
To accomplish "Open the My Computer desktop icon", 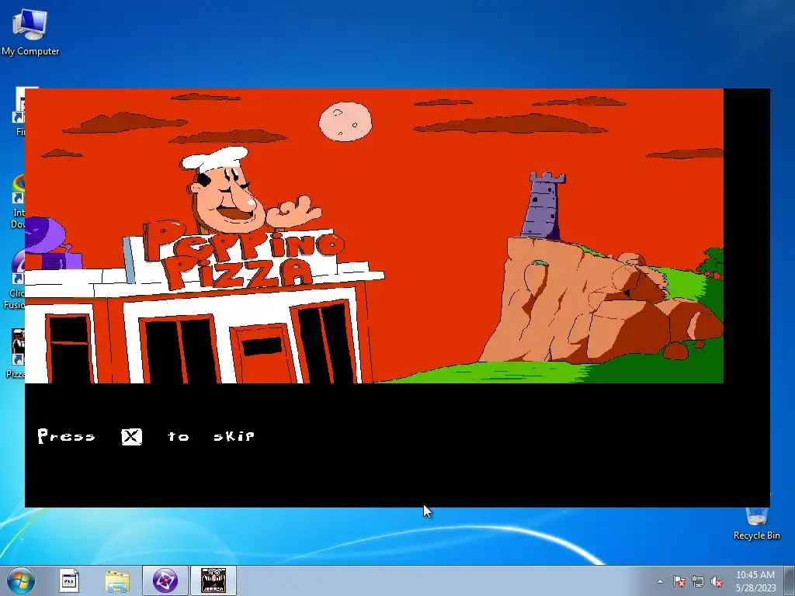I will (30, 31).
